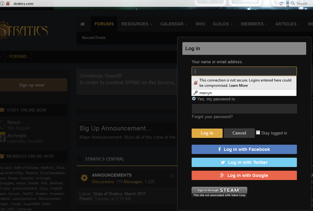The width and height of the screenshot is (313, 211).
Task: Open member uosucksforever profile
Action: 24,199
